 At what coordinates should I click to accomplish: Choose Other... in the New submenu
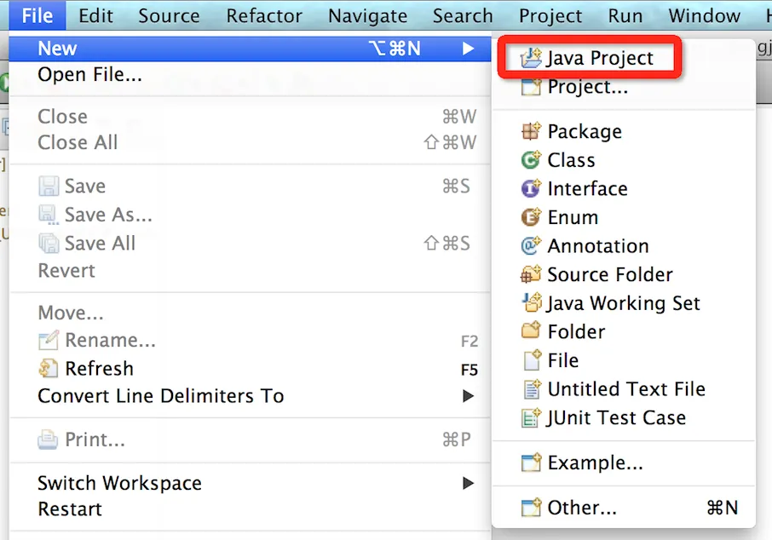(582, 508)
